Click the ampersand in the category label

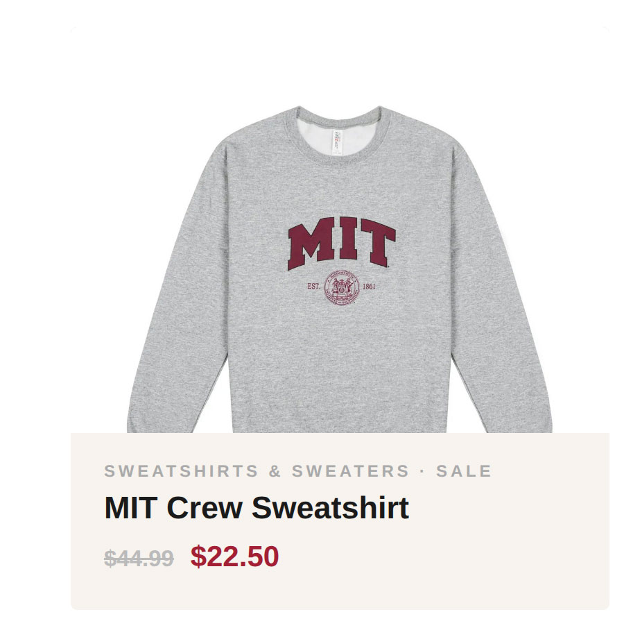(x=275, y=471)
